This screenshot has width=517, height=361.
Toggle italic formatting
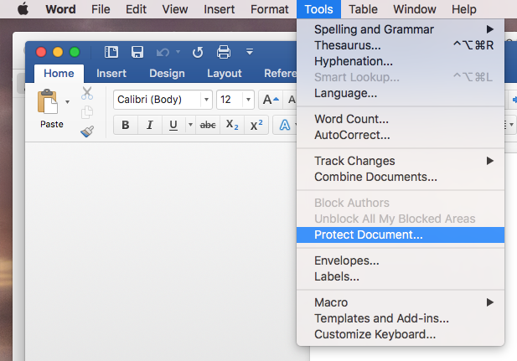coord(150,125)
